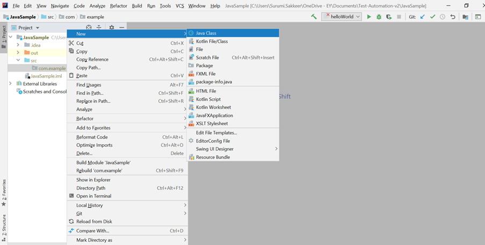Choose Show in Explorer

click(127, 180)
